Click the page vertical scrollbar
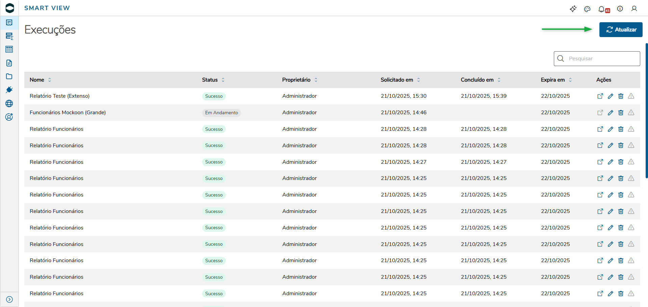 tap(646, 111)
